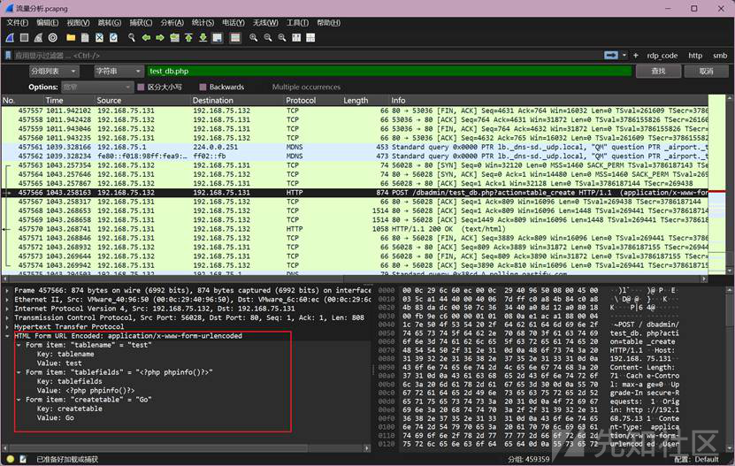Image resolution: width=735 pixels, height=466 pixels.
Task: Open capture options circular icon
Action: (53, 37)
